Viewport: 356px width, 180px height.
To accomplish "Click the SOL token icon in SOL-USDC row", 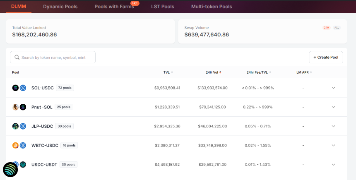I will click(x=15, y=88).
